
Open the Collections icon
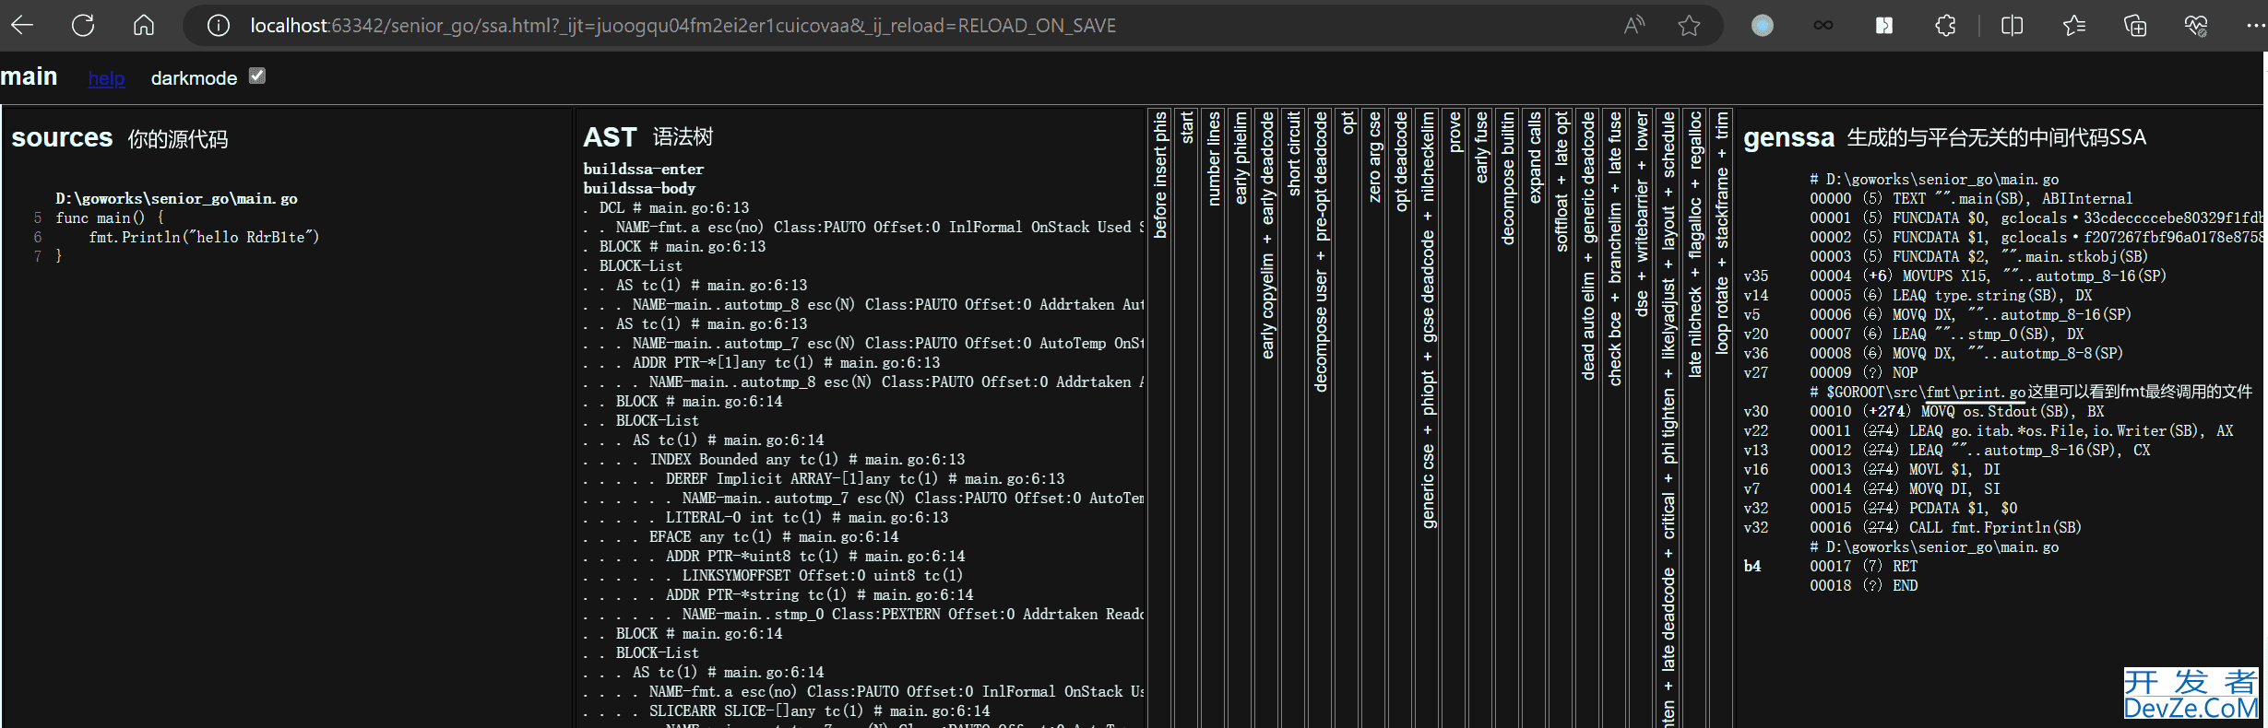(x=2135, y=26)
